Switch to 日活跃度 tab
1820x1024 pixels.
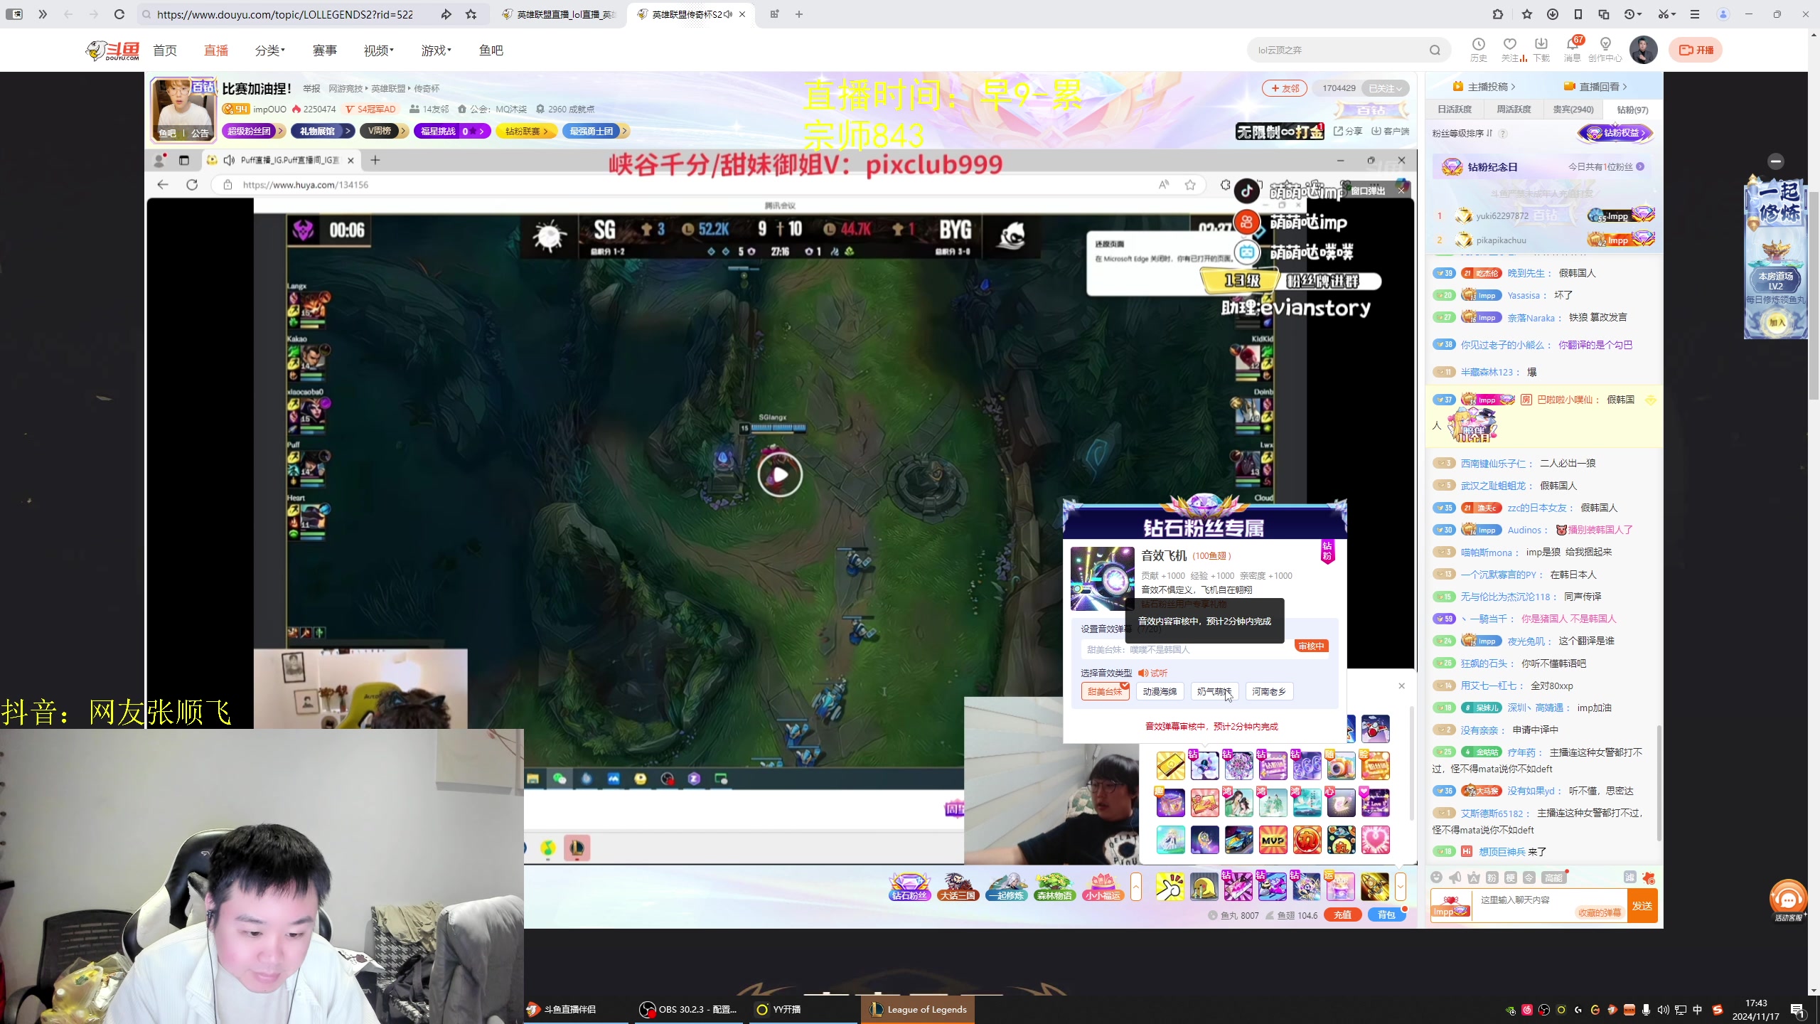pyautogui.click(x=1455, y=110)
